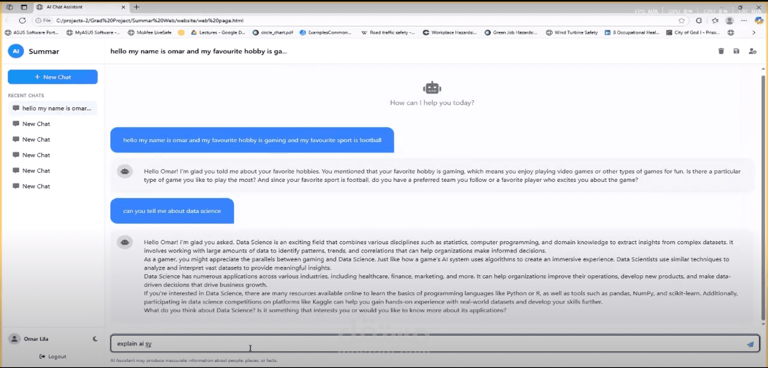Open the tab actions menu icon
Image resolution: width=768 pixels, height=368 pixels.
pos(24,7)
